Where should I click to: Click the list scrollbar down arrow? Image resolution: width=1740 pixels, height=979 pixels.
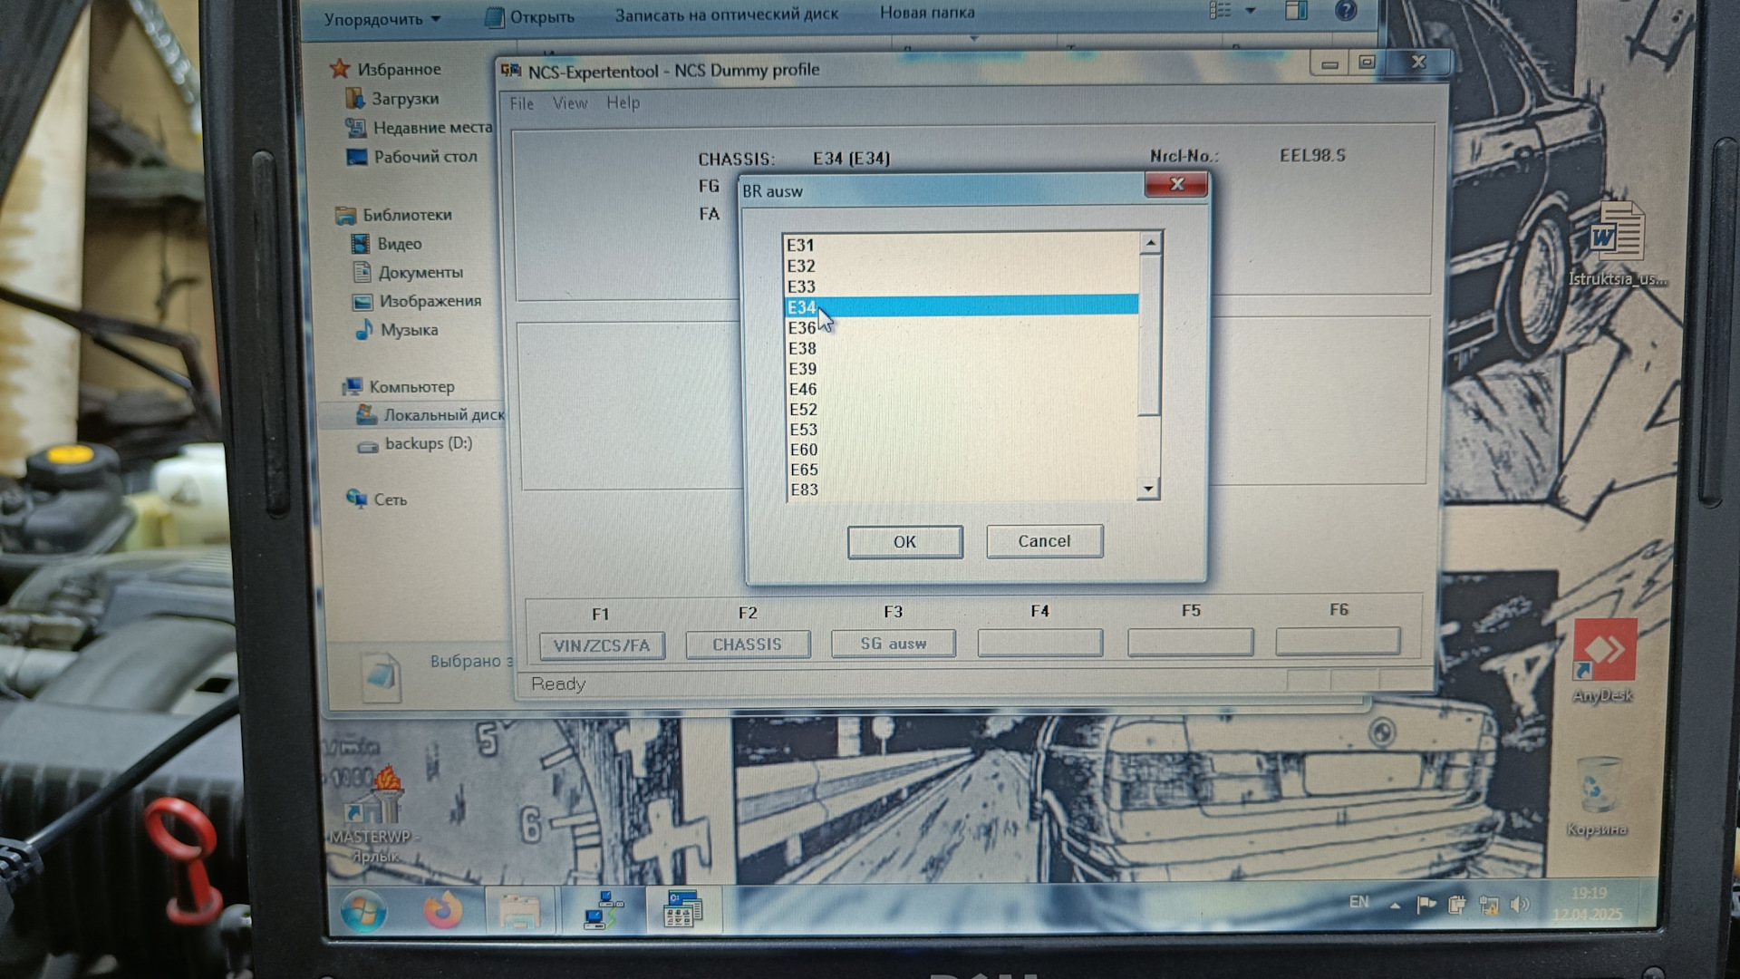point(1148,489)
